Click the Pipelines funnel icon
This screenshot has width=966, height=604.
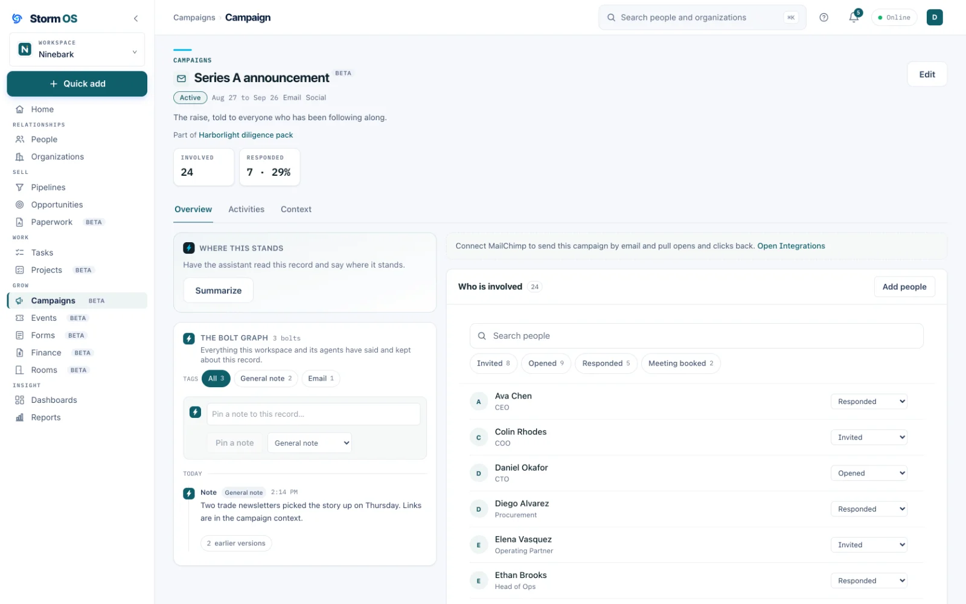point(20,188)
